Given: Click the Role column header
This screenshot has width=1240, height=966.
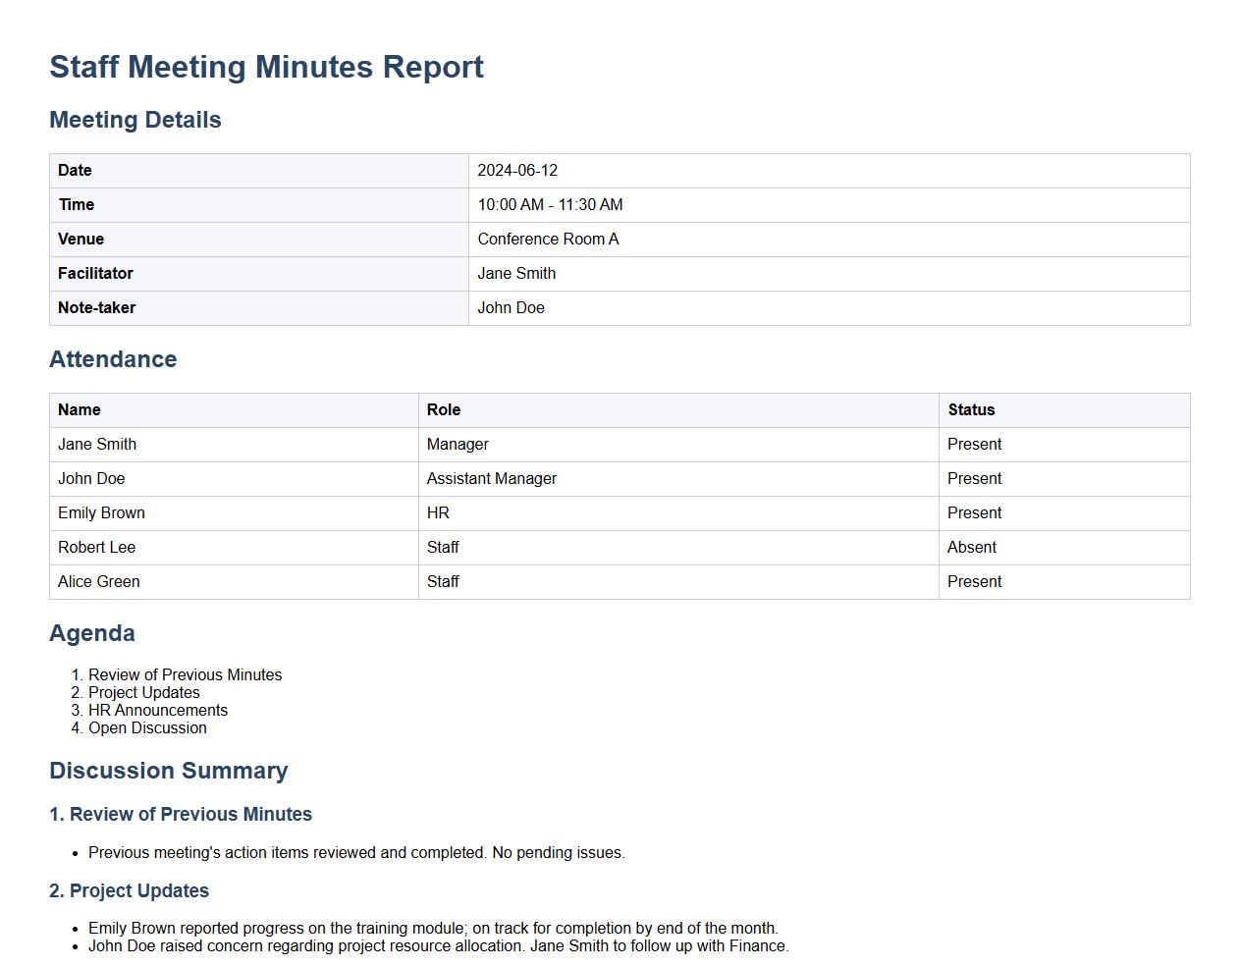Looking at the screenshot, I should point(442,409).
